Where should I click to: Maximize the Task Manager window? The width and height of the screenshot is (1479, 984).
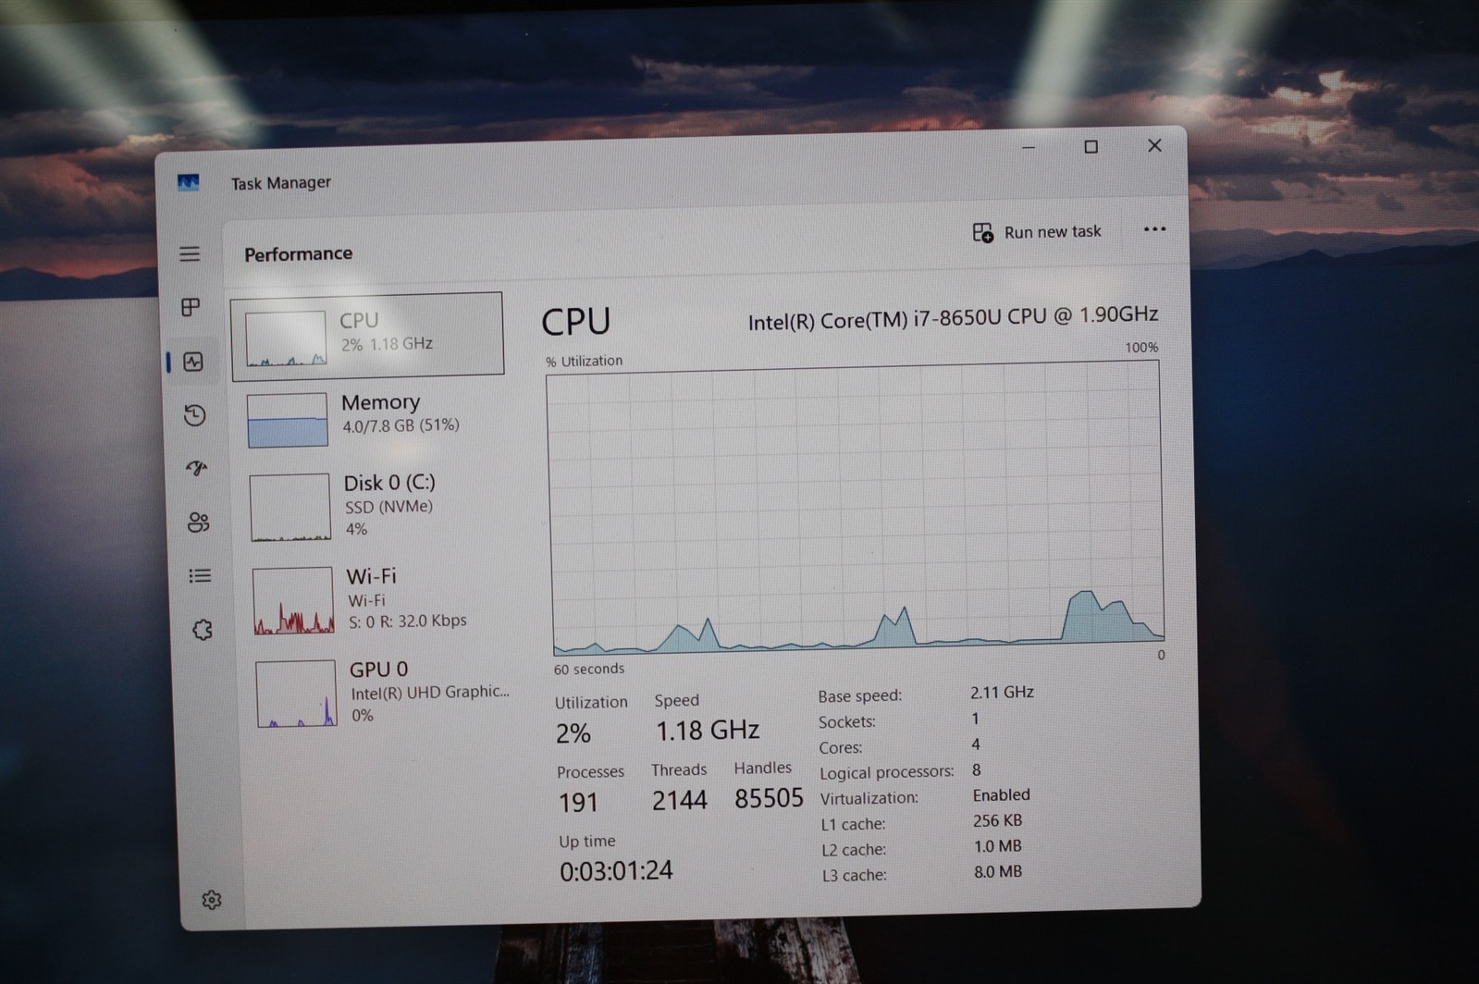coord(1091,147)
